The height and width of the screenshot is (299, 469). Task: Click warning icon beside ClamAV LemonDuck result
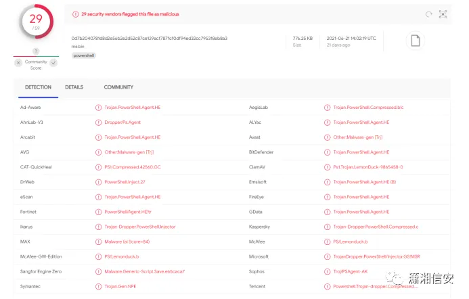[328, 167]
